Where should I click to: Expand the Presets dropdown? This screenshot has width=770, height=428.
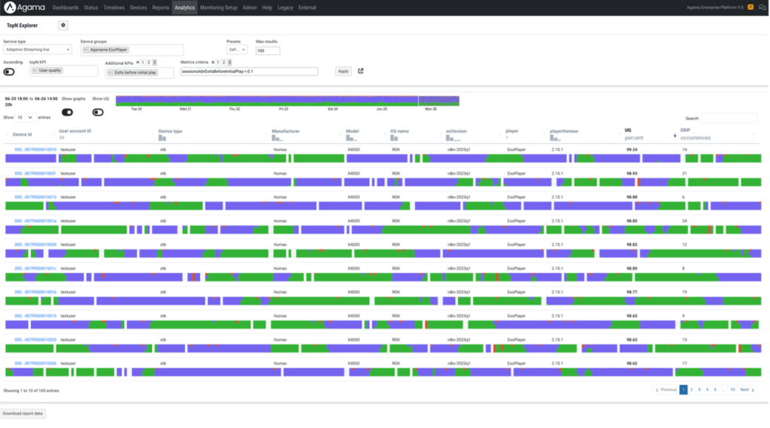[x=236, y=50]
